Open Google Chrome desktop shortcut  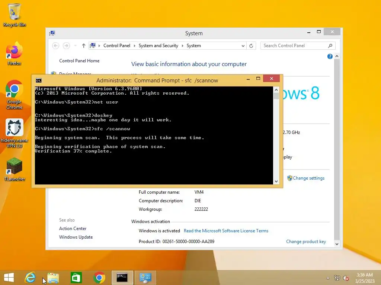coord(15,95)
